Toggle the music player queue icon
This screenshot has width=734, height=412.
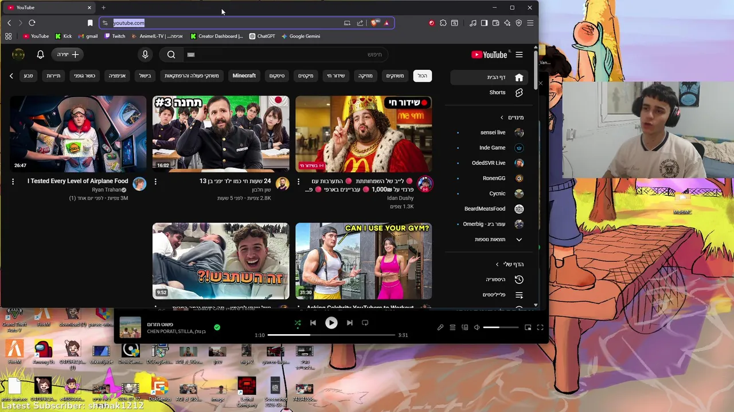[452, 327]
